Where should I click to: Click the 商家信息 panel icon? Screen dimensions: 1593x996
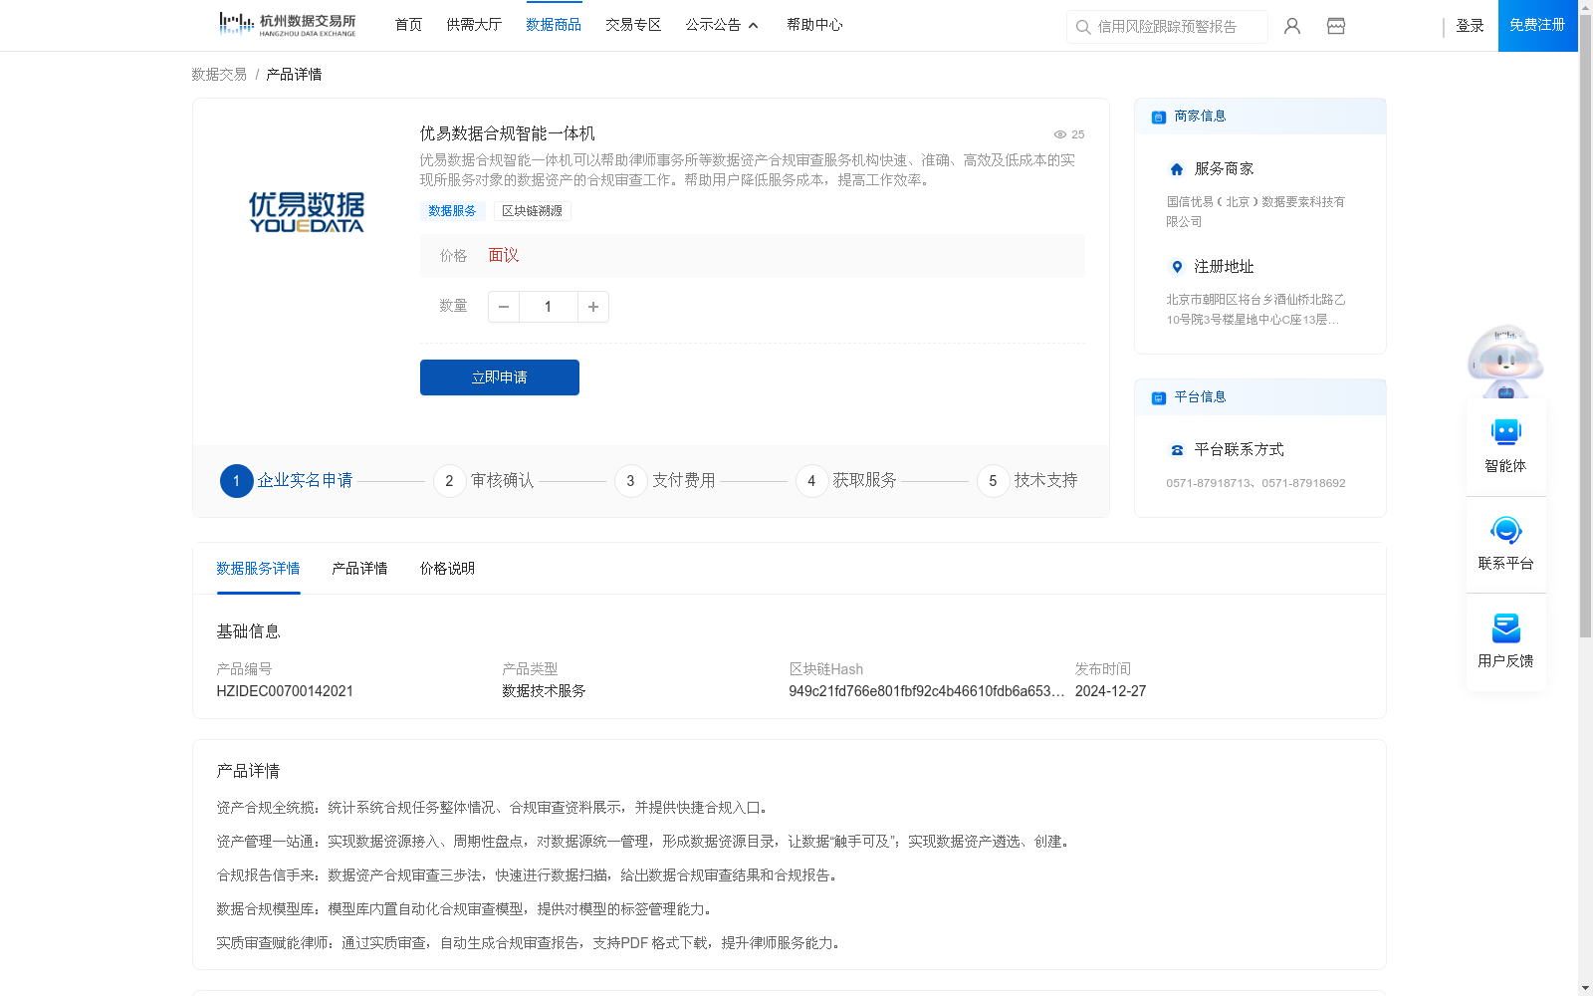[x=1159, y=117]
